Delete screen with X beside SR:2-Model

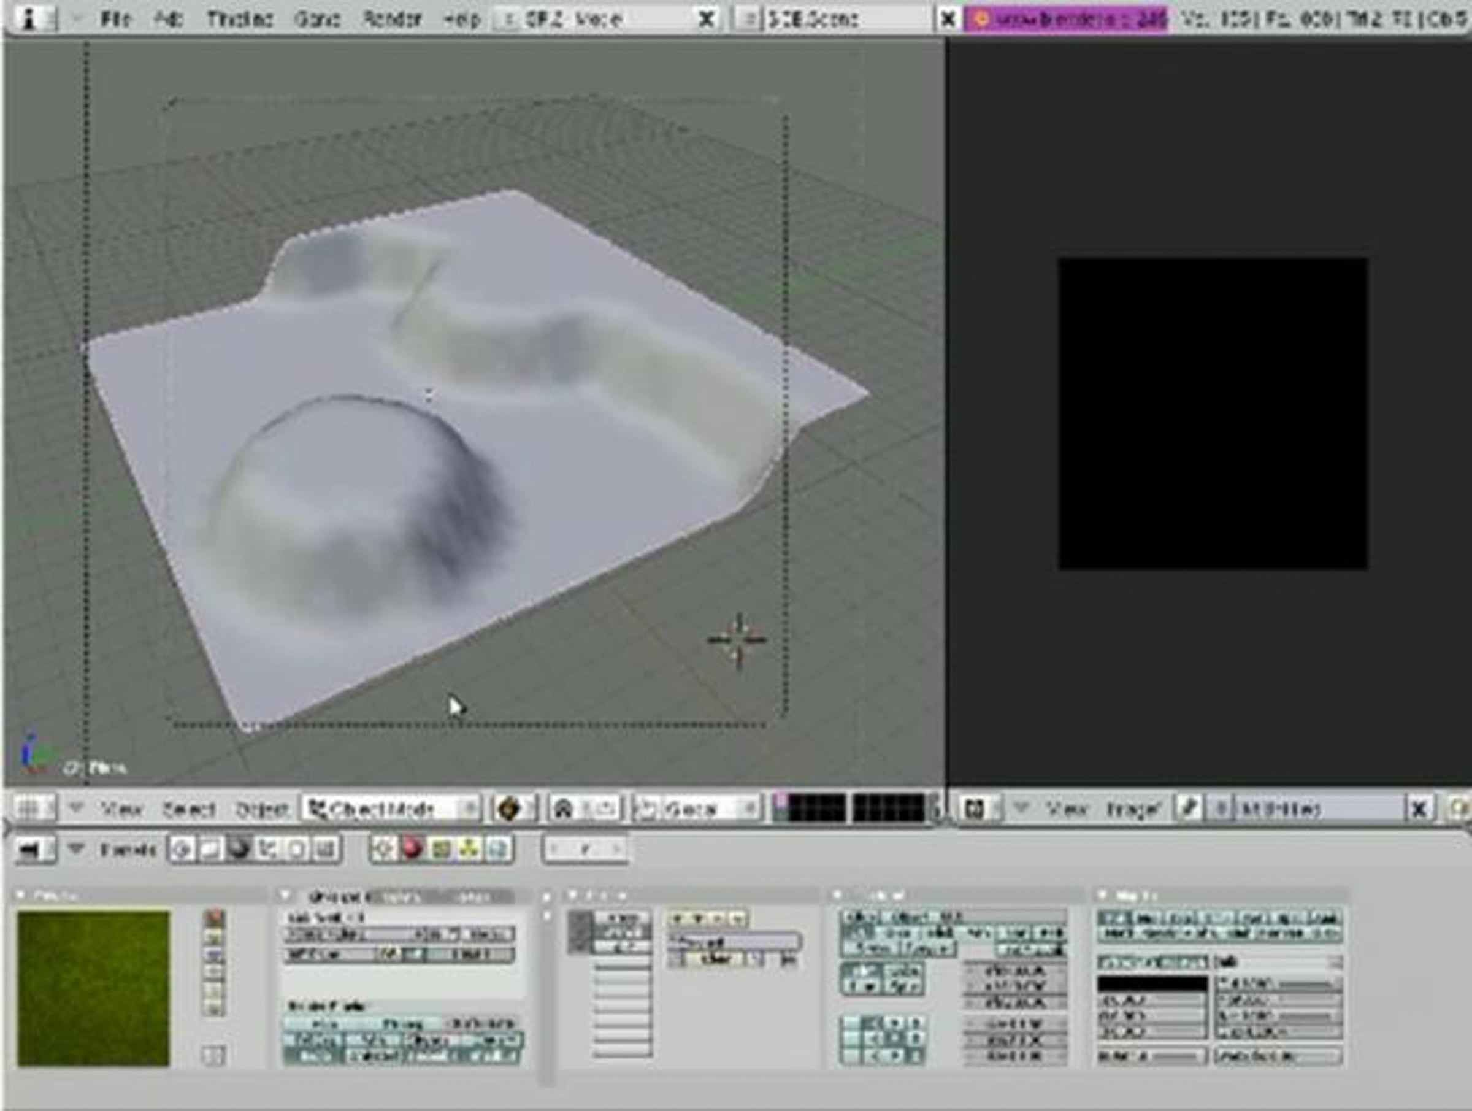(707, 19)
